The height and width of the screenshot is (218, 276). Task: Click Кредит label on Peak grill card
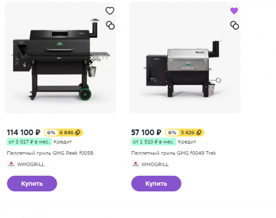click(62, 142)
